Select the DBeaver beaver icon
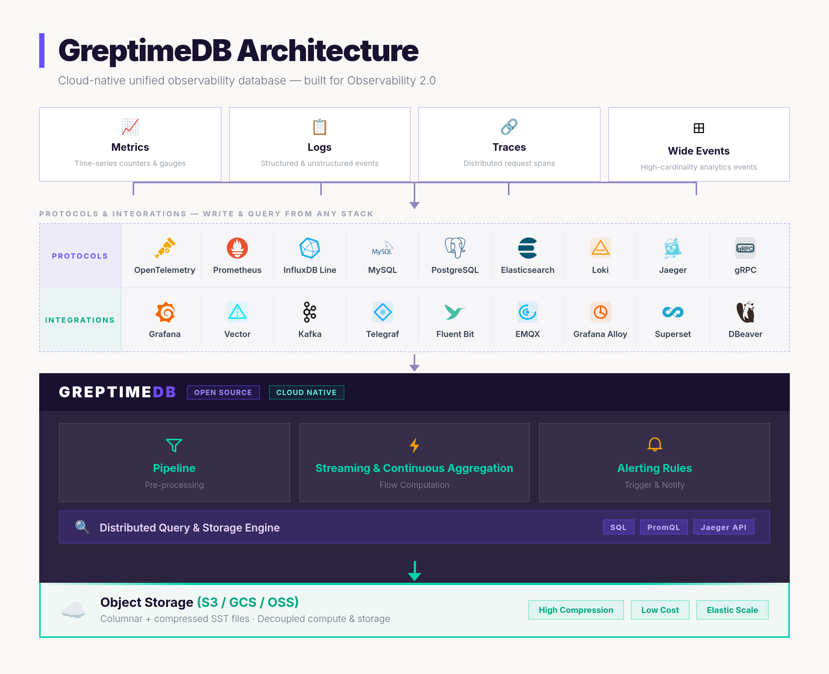This screenshot has width=829, height=674. pyautogui.click(x=745, y=312)
